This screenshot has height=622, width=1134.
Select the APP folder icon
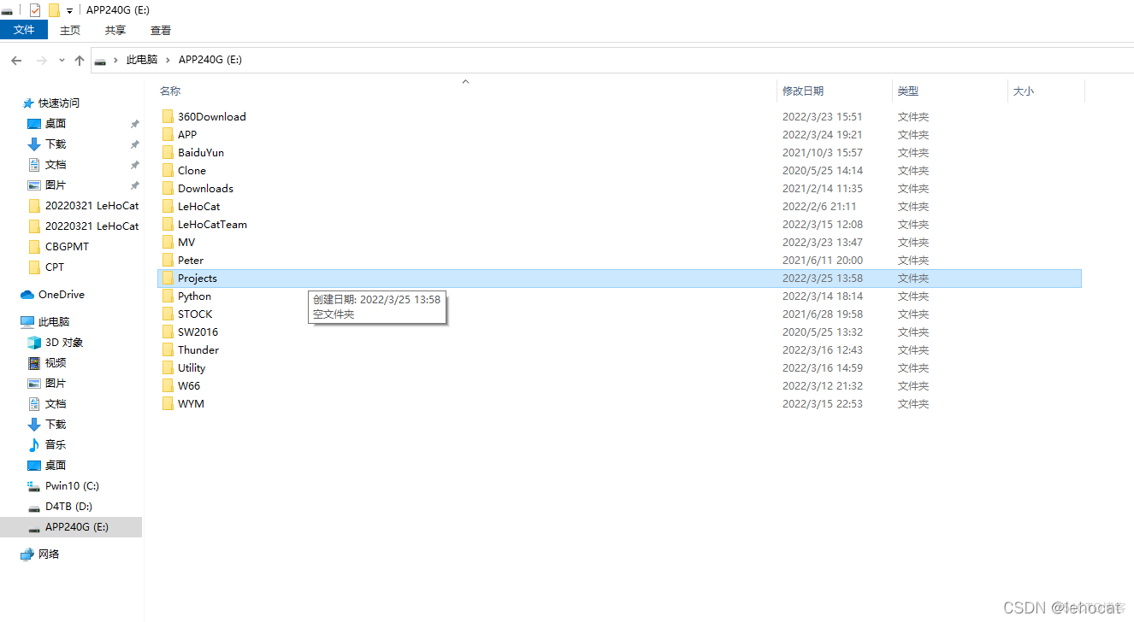(x=168, y=134)
